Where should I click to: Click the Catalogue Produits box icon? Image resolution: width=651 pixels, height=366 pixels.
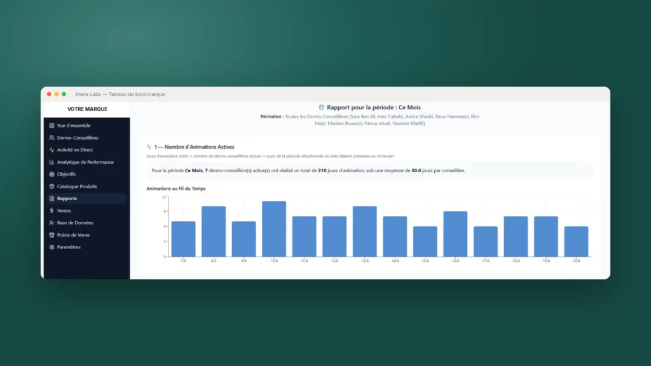pos(51,186)
